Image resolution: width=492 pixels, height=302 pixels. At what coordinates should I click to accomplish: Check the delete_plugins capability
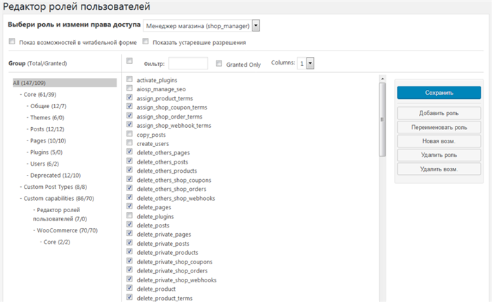coord(129,216)
